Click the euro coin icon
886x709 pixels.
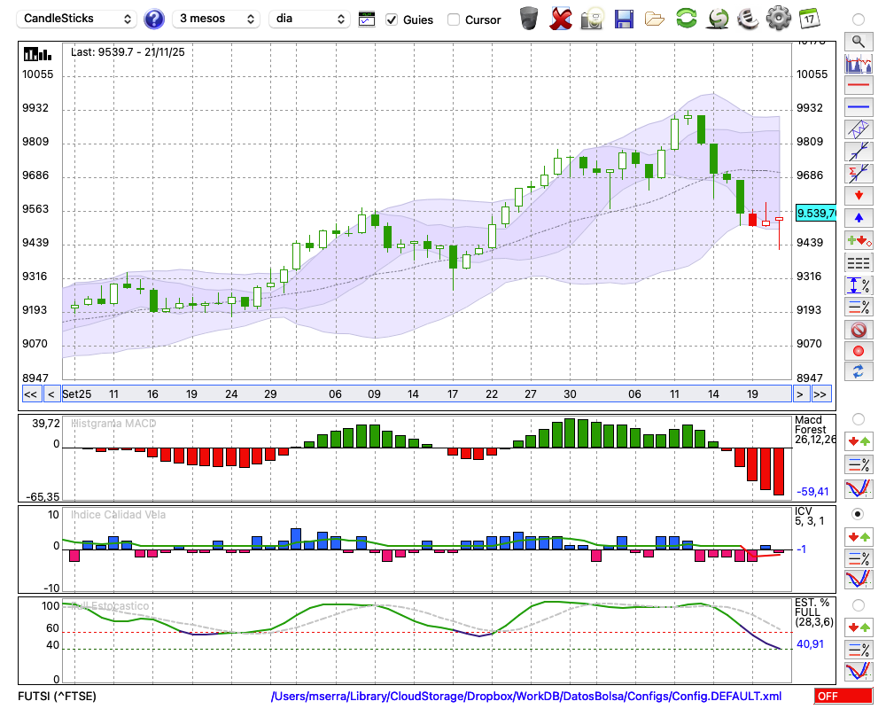pos(748,18)
